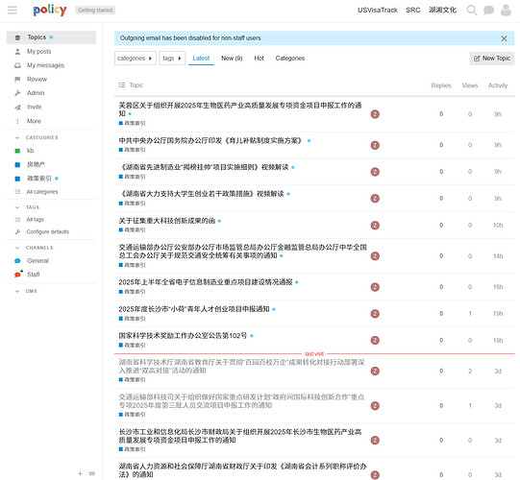Screen dimensions: 520x480
Task: Switch to the New (9) tab
Action: coord(232,59)
